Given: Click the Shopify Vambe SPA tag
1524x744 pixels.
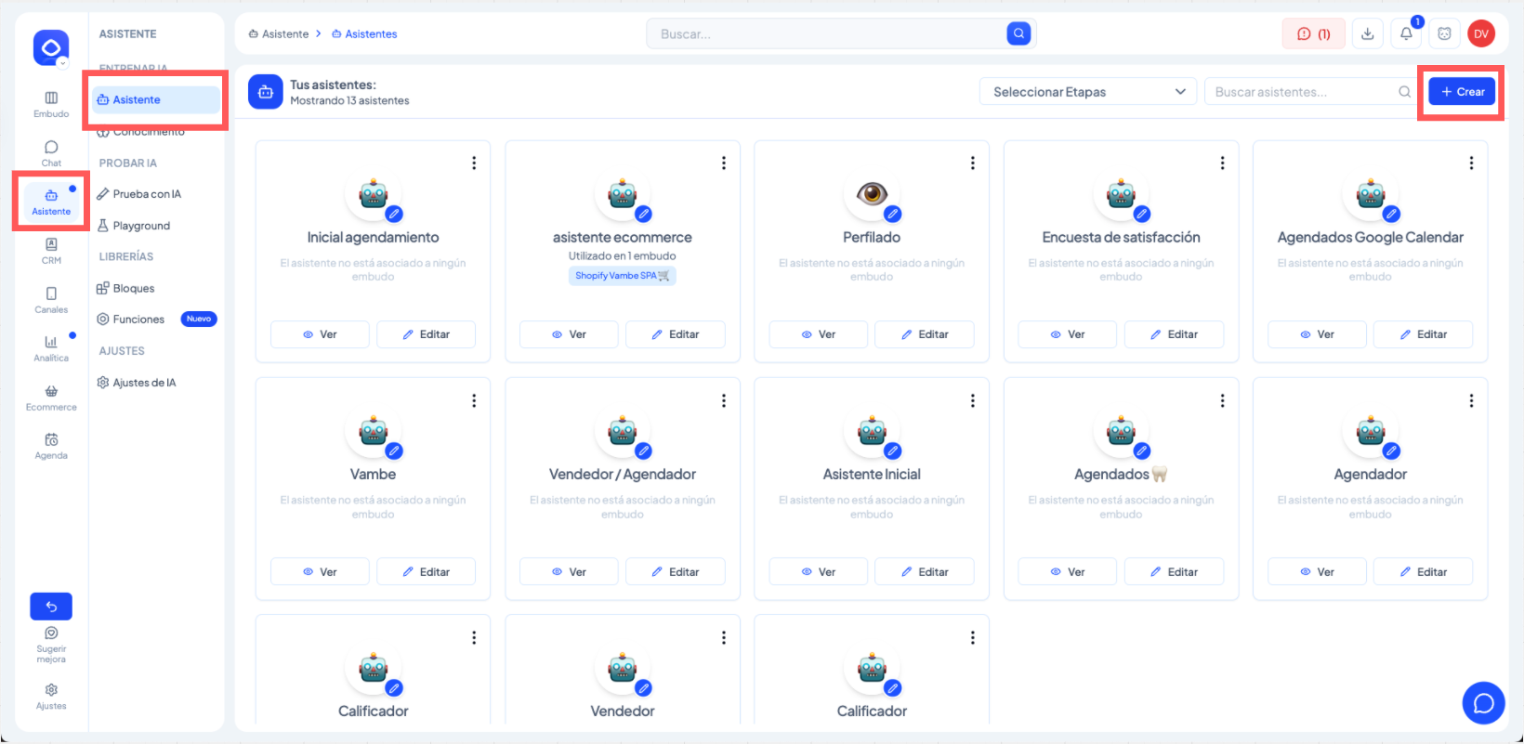Looking at the screenshot, I should click(622, 276).
